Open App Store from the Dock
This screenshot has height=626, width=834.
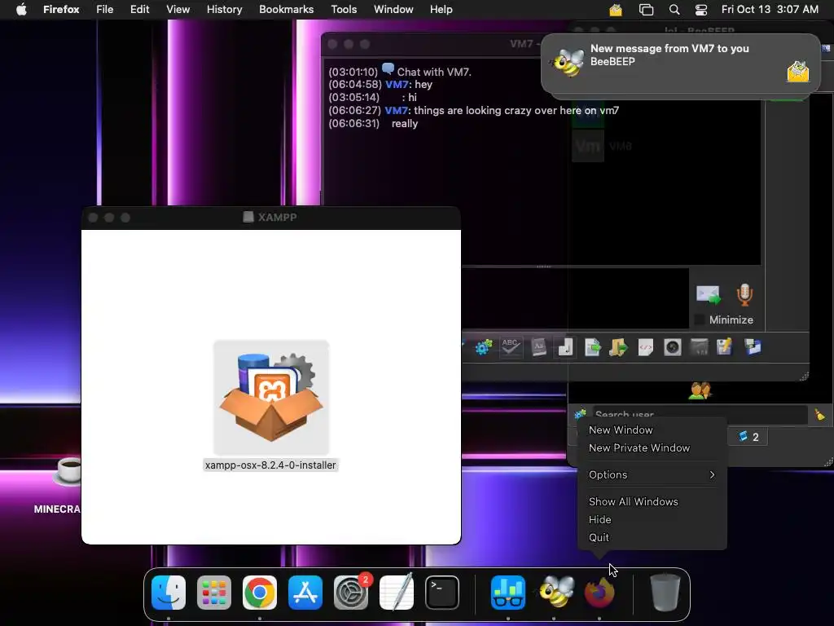[x=305, y=593]
